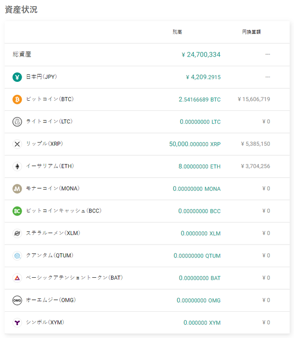Click the balance 0.00000000 BCC

(199, 211)
